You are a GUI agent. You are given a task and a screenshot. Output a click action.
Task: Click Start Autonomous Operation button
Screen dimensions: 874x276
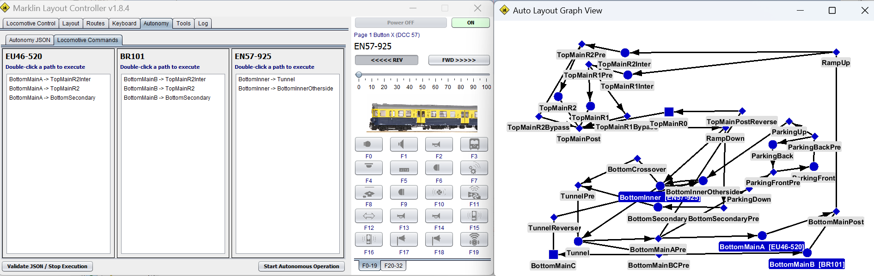coord(301,266)
